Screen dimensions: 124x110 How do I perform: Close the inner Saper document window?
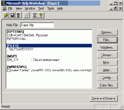[x=120, y=8]
